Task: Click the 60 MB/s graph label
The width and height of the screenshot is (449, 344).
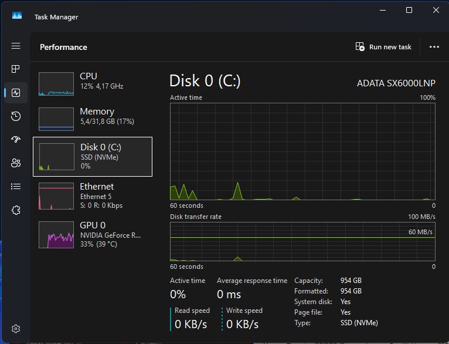Action: coord(420,232)
